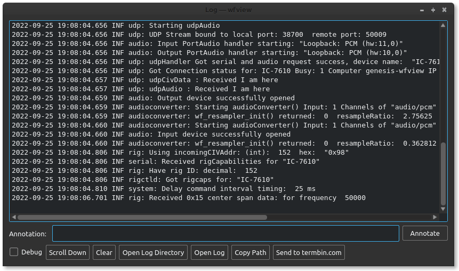Viewport: 459px width, 271px height.
Task: Click the Scroll Down button
Action: click(x=68, y=252)
